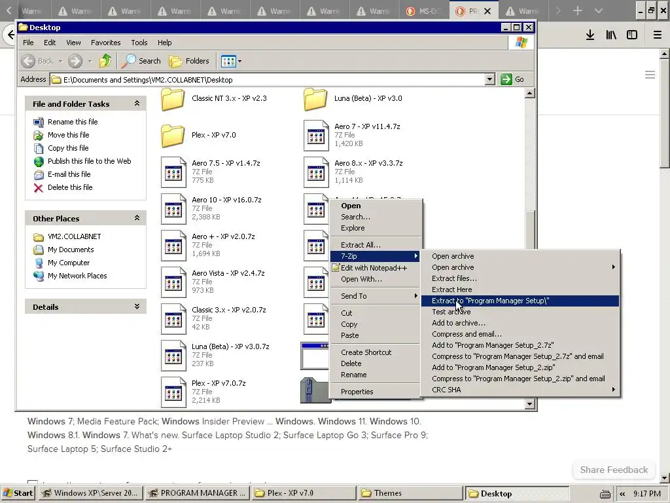Click the Start button

pos(18,493)
